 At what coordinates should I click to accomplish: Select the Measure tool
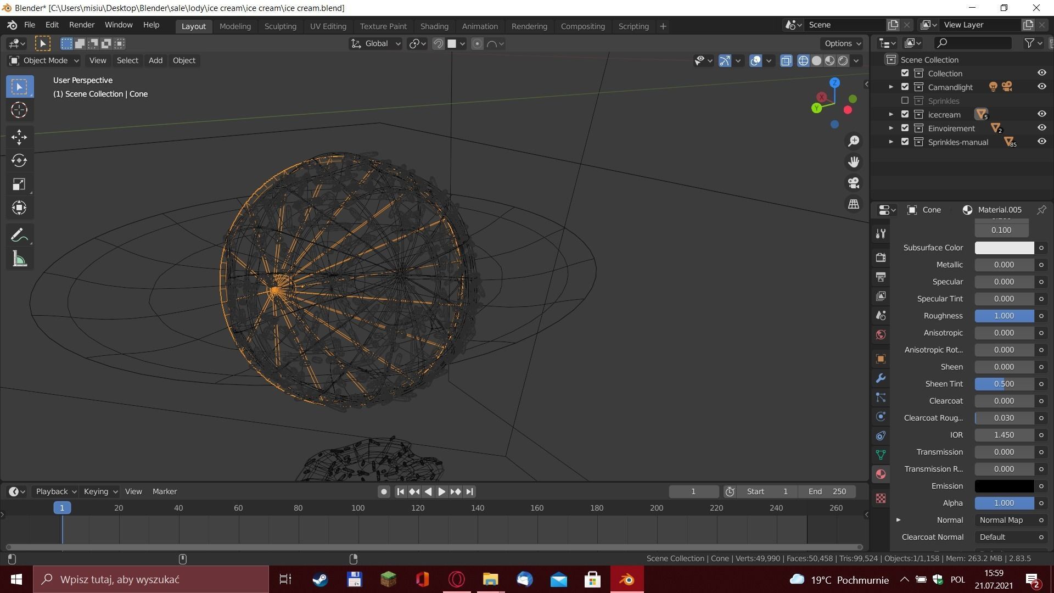coord(19,259)
